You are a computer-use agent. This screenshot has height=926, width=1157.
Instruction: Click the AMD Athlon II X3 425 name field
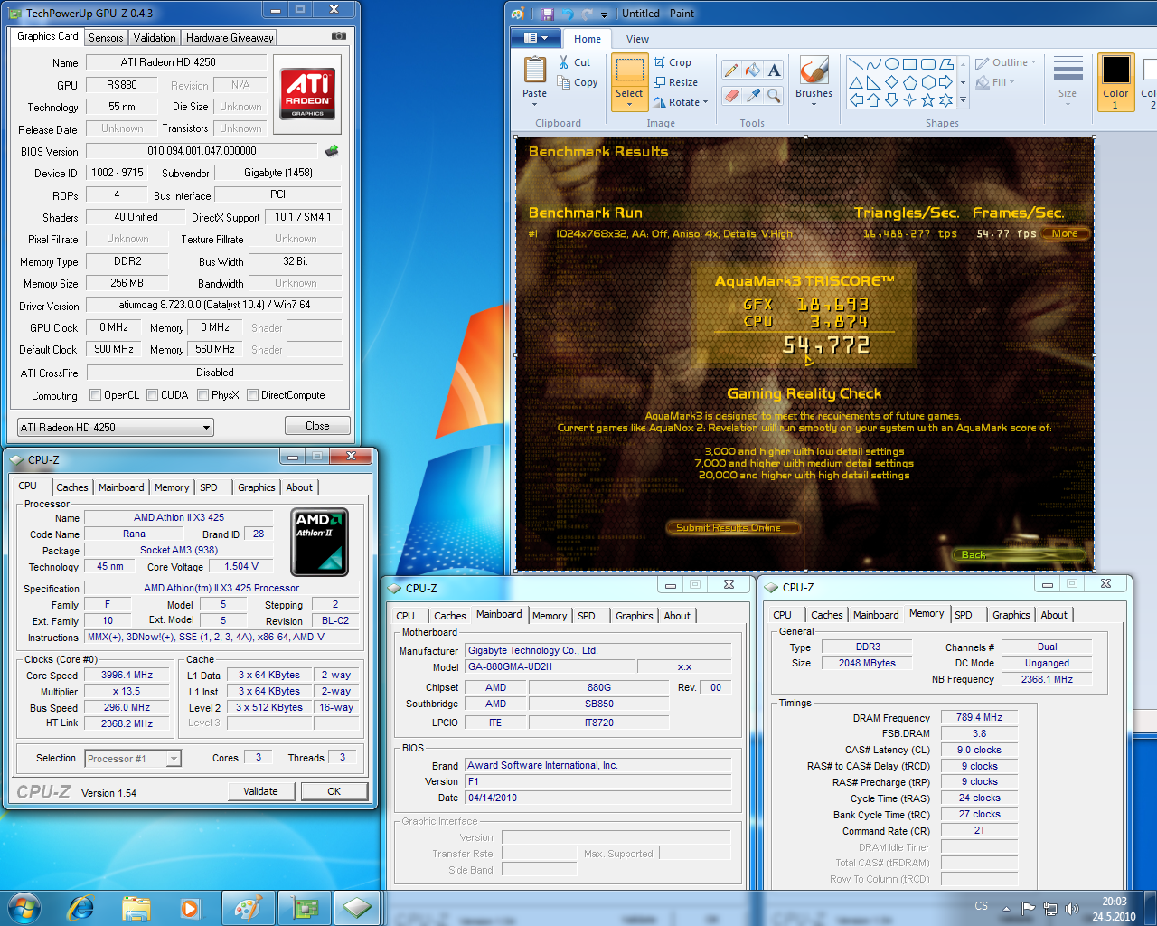click(x=179, y=517)
